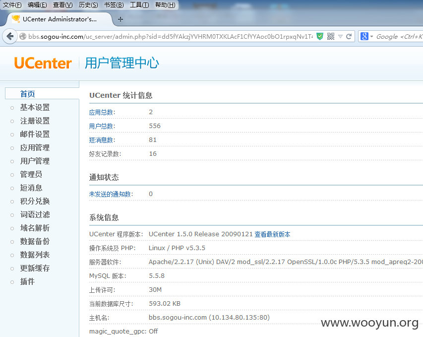Select 首页 in the sidebar
Screen dimensions: 423x337
pyautogui.click(x=27, y=94)
